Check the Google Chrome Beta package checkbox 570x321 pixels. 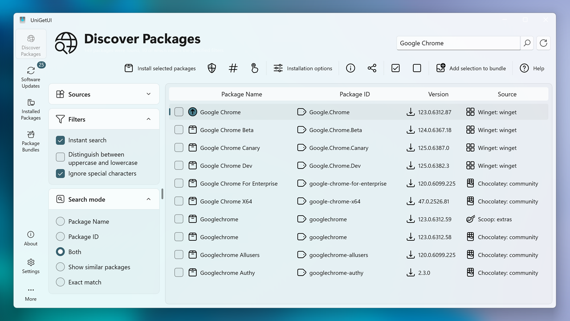(x=179, y=130)
